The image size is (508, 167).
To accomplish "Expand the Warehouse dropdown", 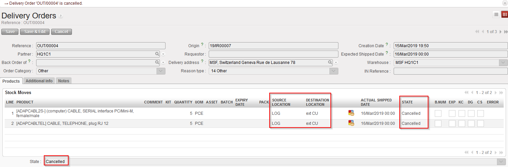I will pos(503,63).
